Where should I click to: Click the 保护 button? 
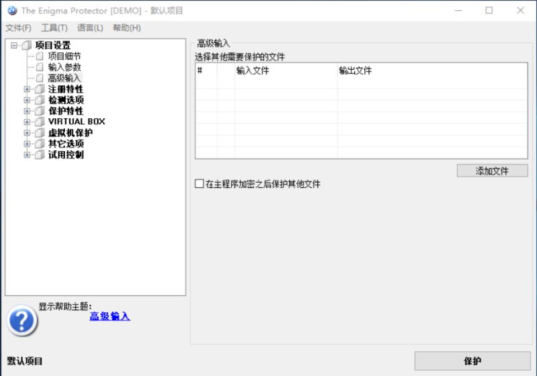pos(473,361)
